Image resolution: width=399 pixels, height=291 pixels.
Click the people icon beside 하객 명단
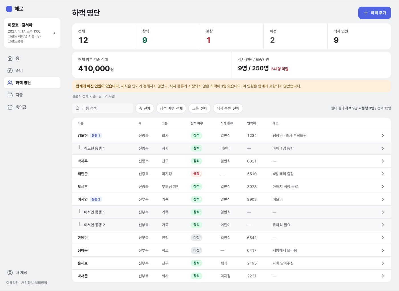pyautogui.click(x=10, y=83)
